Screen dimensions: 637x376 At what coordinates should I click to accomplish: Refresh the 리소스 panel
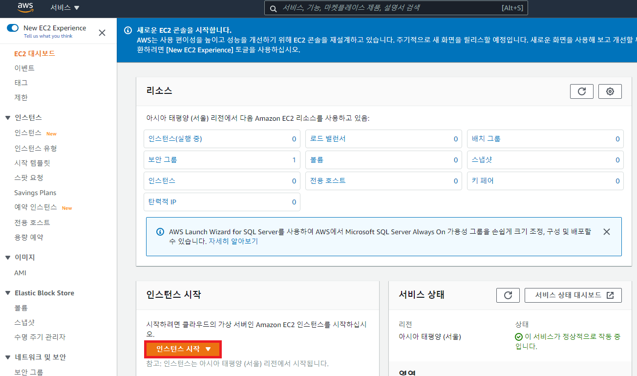click(x=582, y=91)
